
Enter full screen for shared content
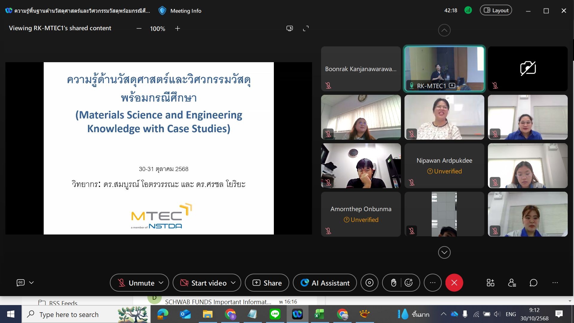306,28
